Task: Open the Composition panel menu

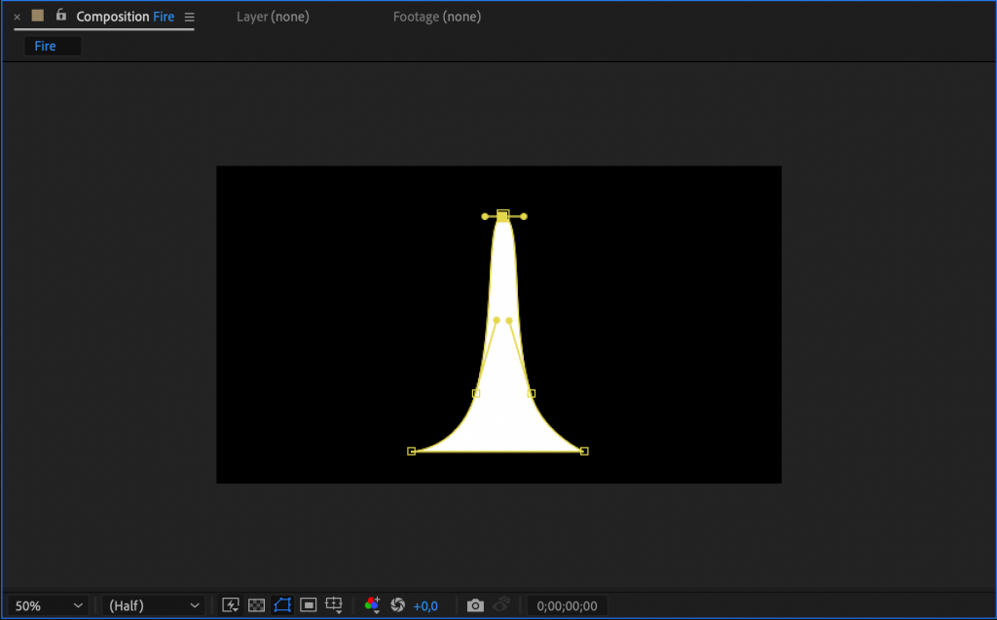Action: point(189,17)
